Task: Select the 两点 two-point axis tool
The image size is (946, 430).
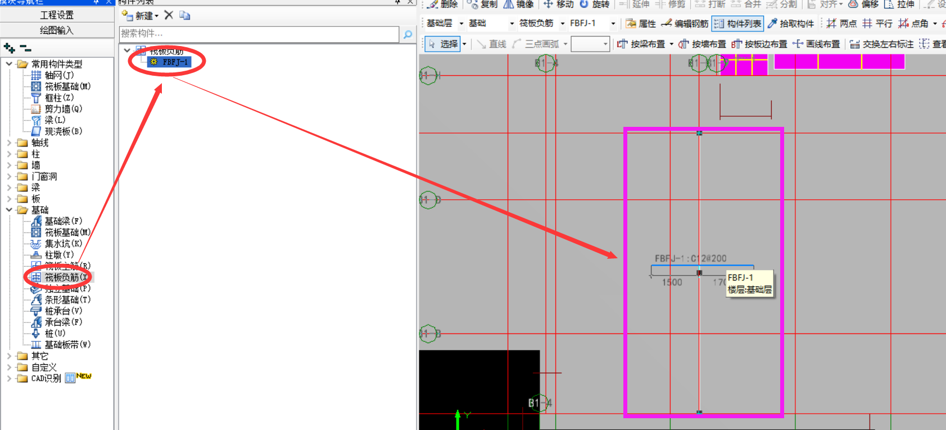Action: click(x=841, y=23)
